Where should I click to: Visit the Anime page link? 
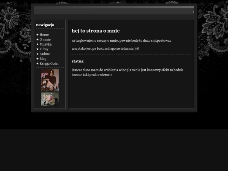pos(45,54)
